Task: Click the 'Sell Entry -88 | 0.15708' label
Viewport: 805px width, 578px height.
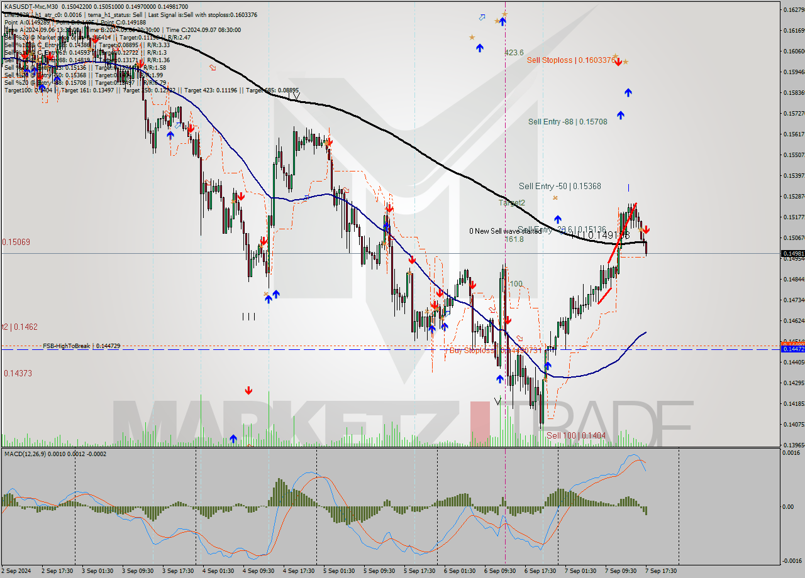Action: (x=568, y=122)
